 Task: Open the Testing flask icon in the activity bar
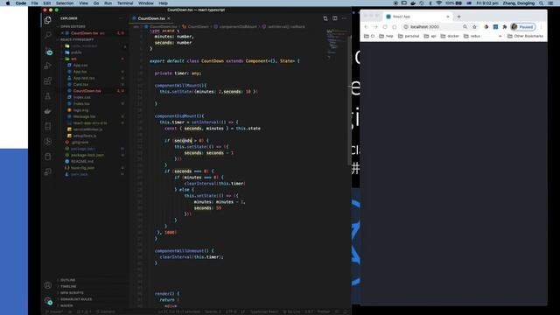47,96
